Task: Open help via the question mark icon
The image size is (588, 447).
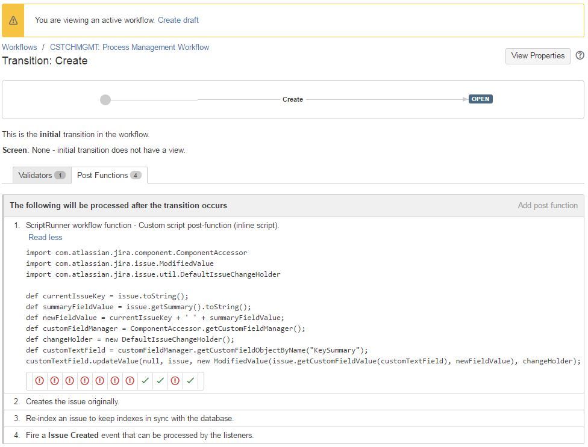Action: click(580, 55)
